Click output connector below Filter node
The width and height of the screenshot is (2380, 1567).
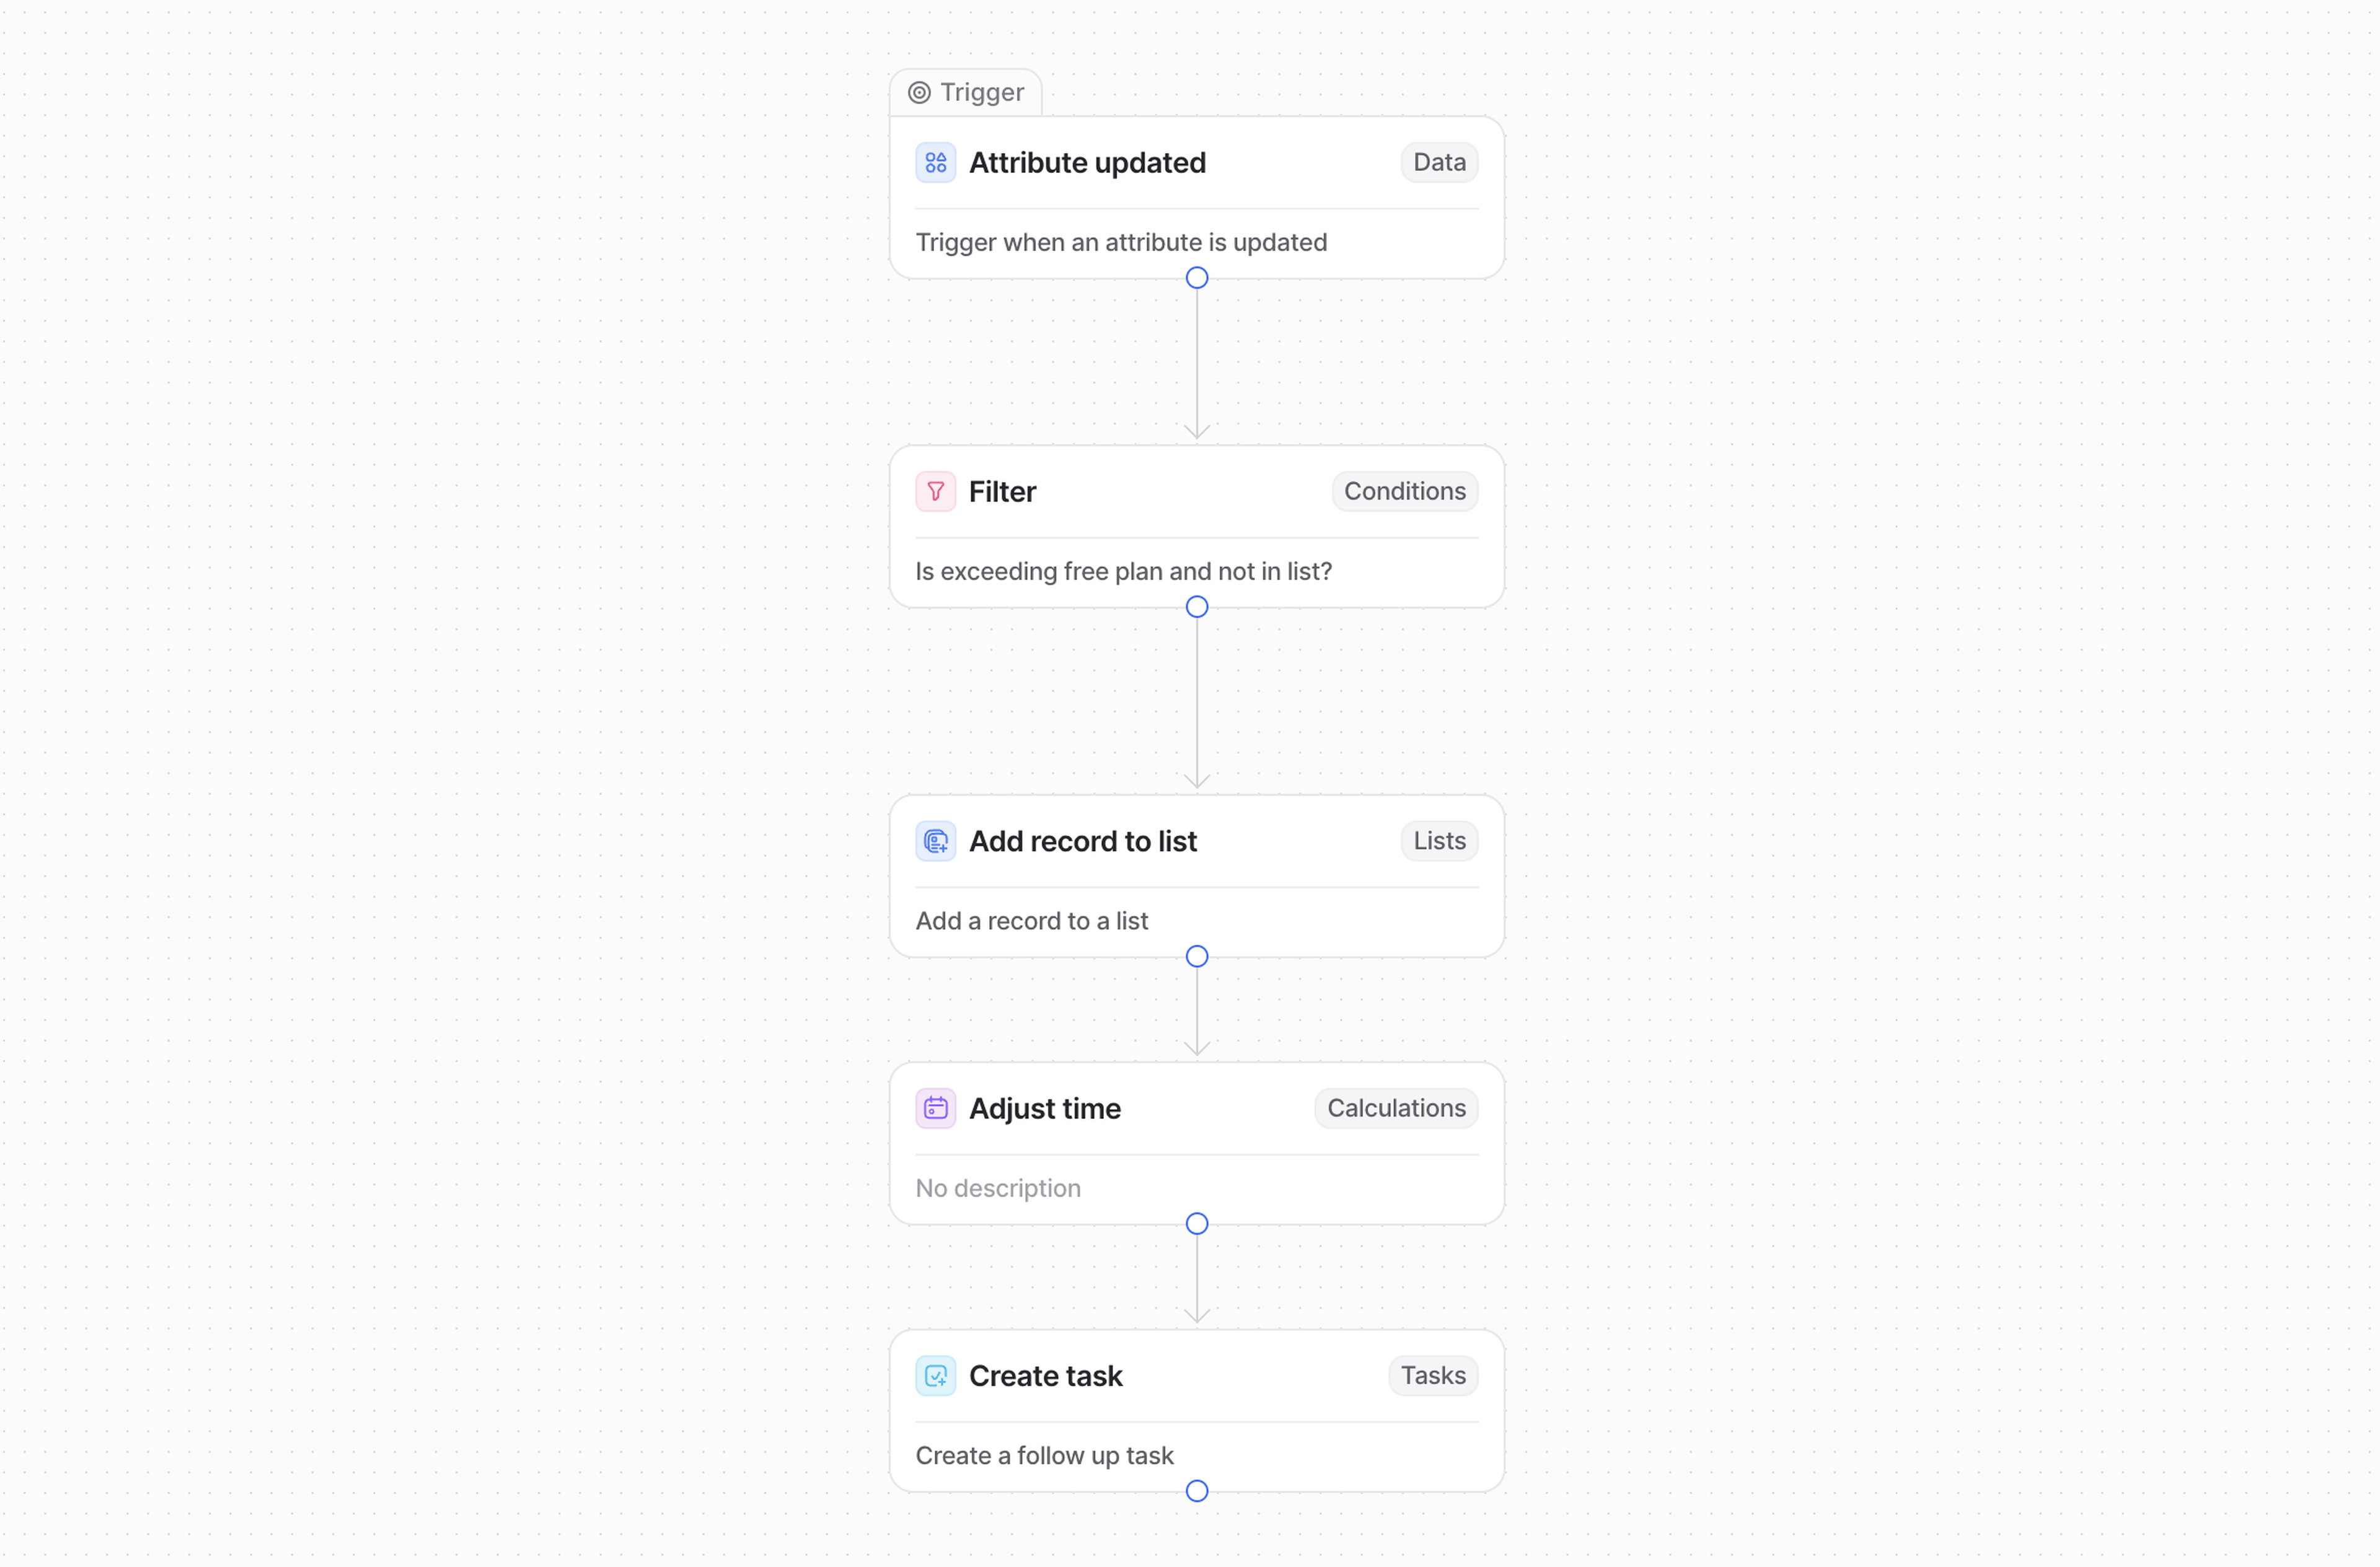(1196, 607)
